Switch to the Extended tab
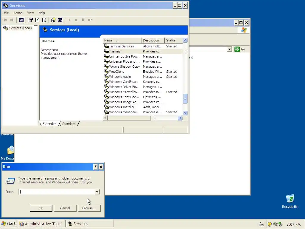This screenshot has width=305, height=229. (49, 124)
